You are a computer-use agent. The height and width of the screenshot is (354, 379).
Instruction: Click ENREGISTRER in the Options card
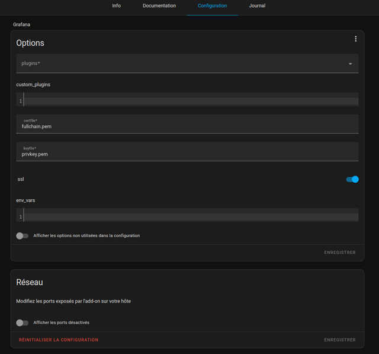point(339,253)
